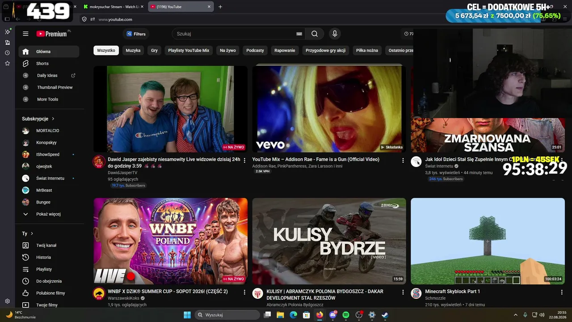
Task: Open Polubione filmy playlist
Action: pos(49,293)
